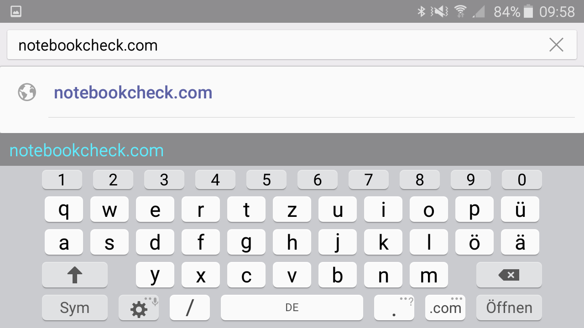The height and width of the screenshot is (328, 584).
Task: Tap the period key with punctuation options
Action: (x=394, y=307)
